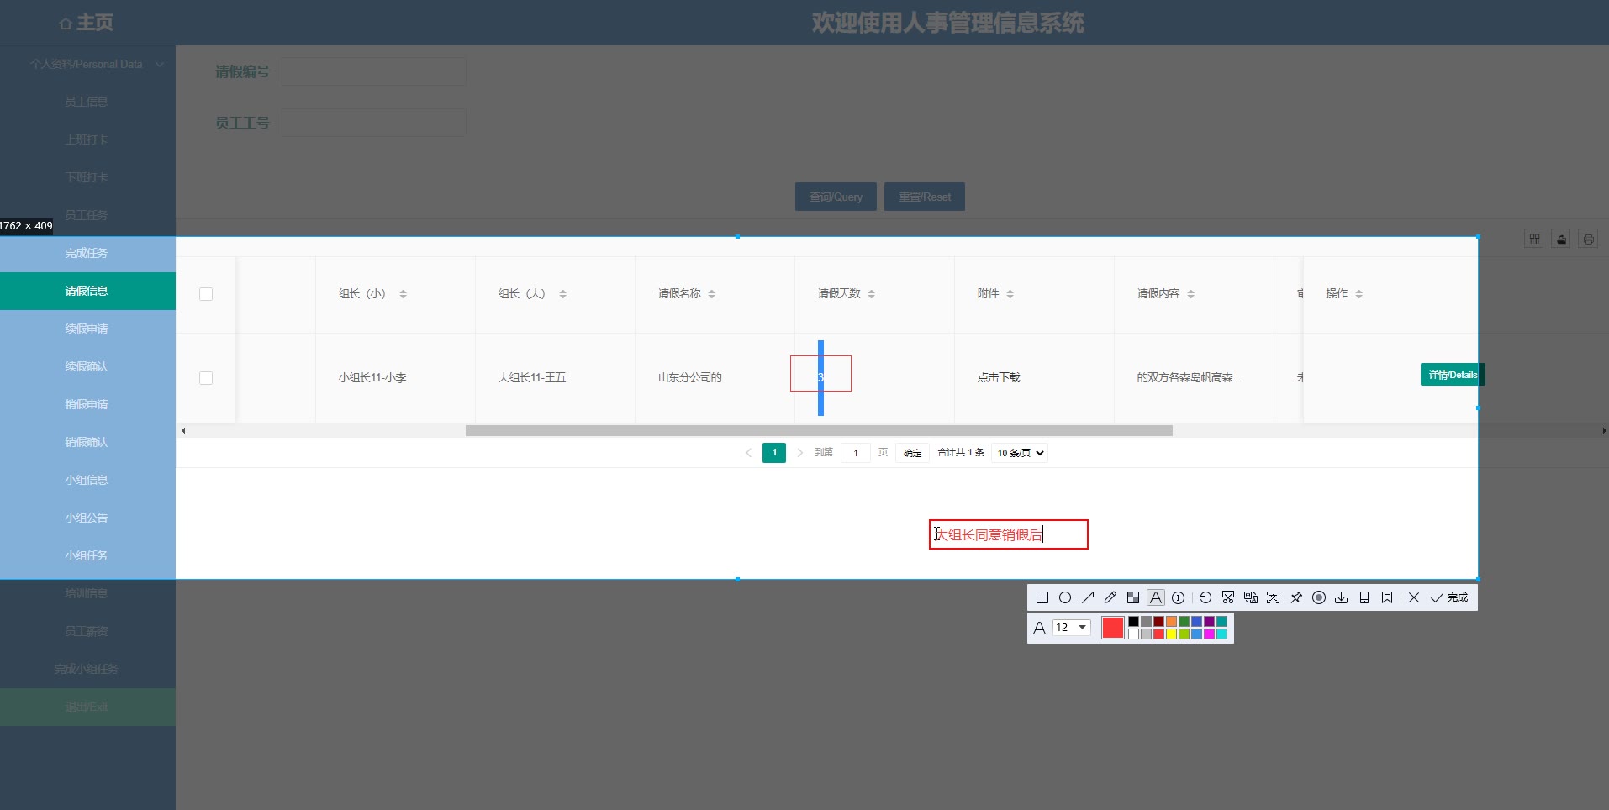Click the 详情/Details button
Viewport: 1609px width, 810px height.
(x=1452, y=375)
